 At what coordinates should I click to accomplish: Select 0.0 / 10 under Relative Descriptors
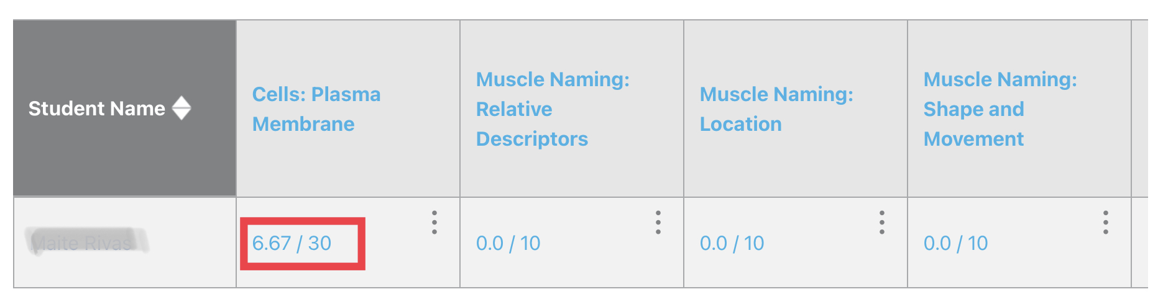pos(508,243)
